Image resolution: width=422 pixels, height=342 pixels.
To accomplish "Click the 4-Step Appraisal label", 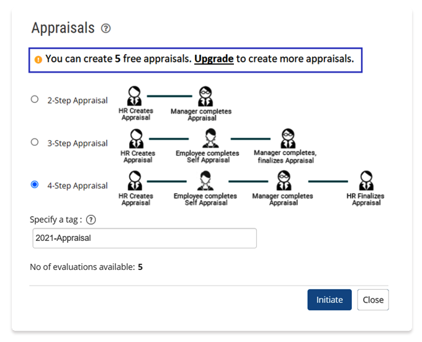I will coord(78,186).
